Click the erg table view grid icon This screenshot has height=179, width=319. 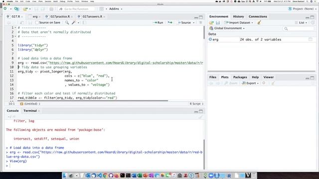pos(310,39)
